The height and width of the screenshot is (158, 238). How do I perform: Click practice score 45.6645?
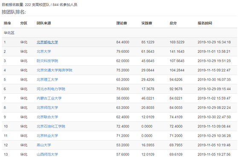click(148, 61)
